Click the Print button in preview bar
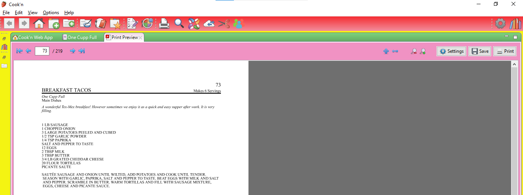The image size is (523, 195). [x=505, y=51]
